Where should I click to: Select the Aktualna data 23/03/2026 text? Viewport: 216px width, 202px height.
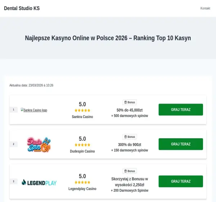[31, 85]
